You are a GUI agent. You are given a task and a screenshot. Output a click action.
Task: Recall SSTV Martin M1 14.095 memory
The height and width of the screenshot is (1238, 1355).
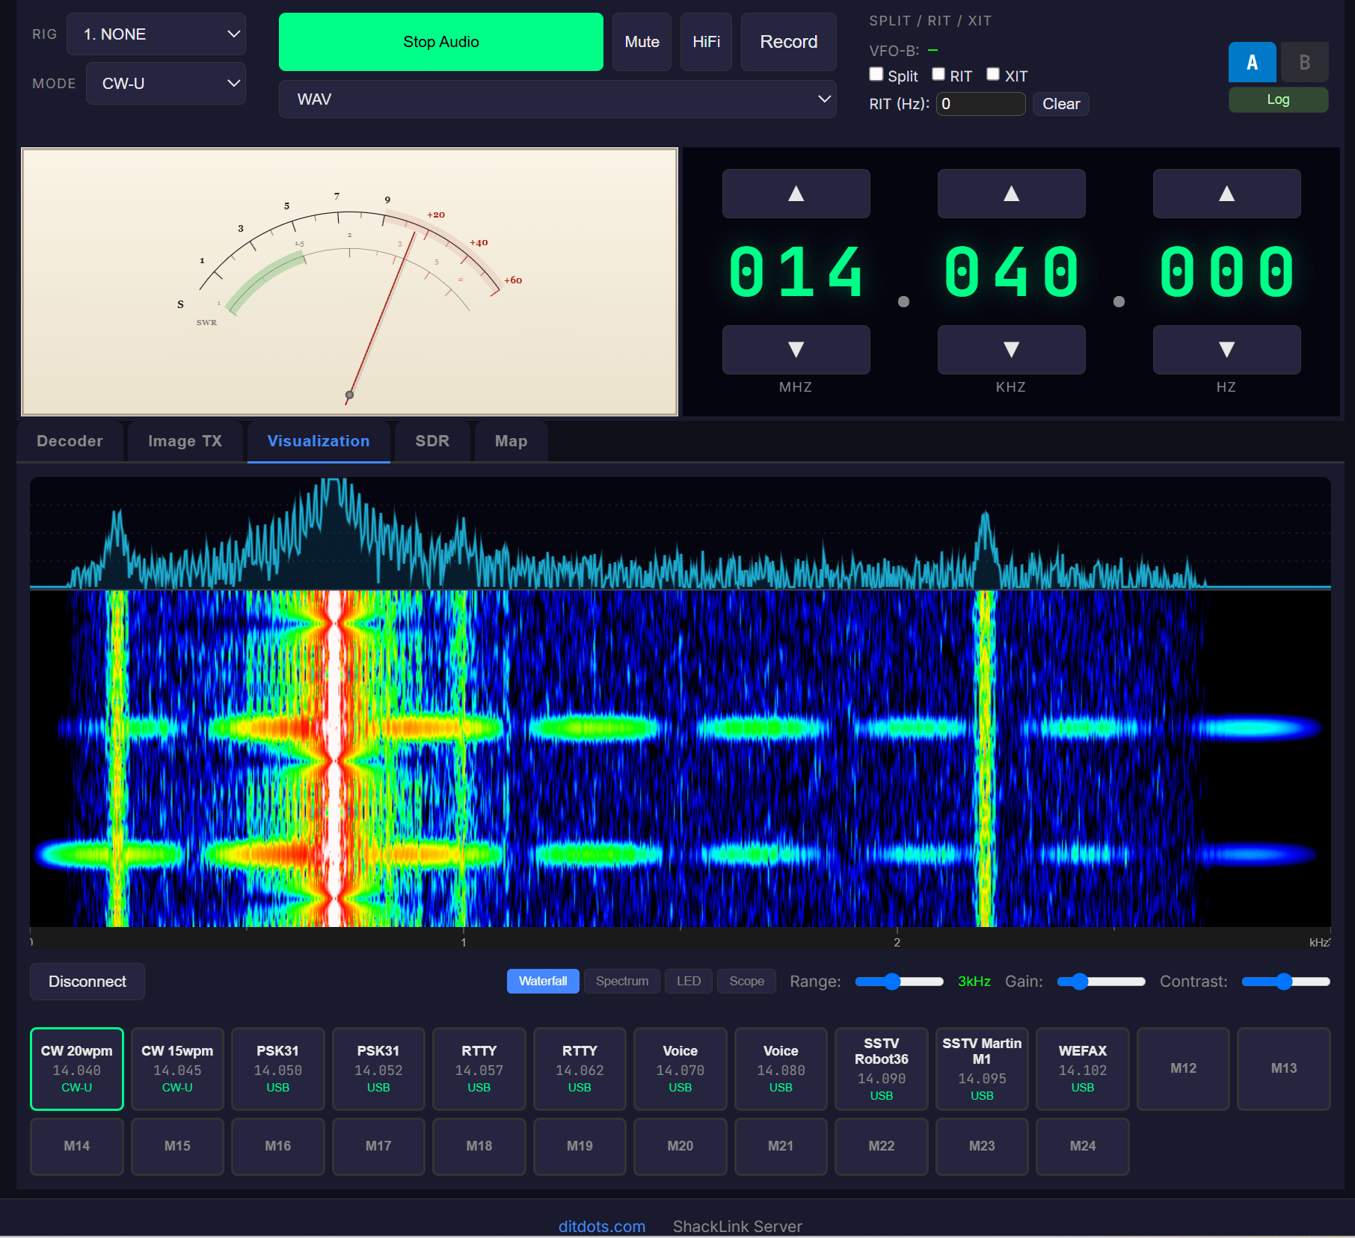982,1068
